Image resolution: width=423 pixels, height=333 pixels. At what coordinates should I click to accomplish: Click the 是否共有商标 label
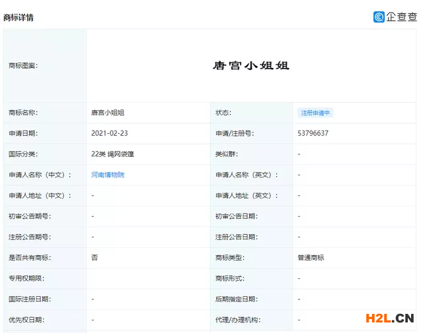tap(30, 258)
